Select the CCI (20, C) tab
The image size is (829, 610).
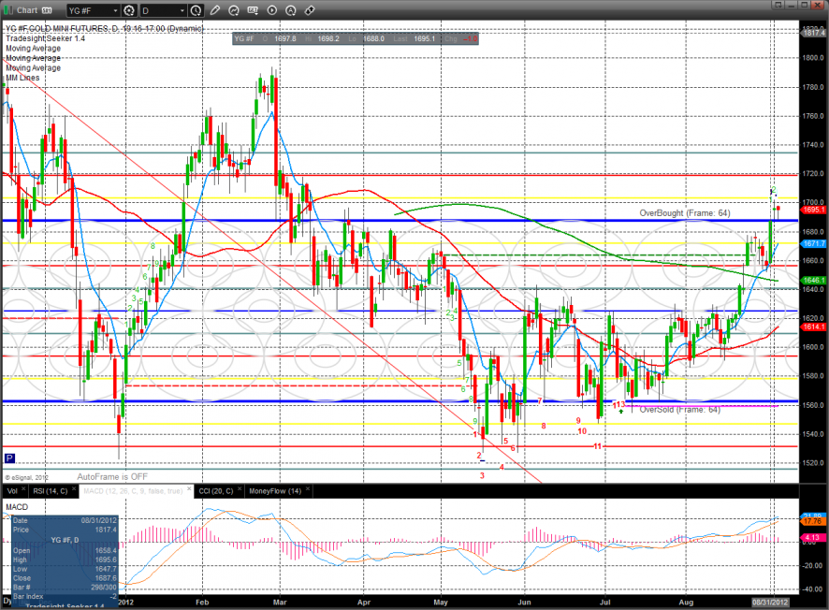(216, 490)
